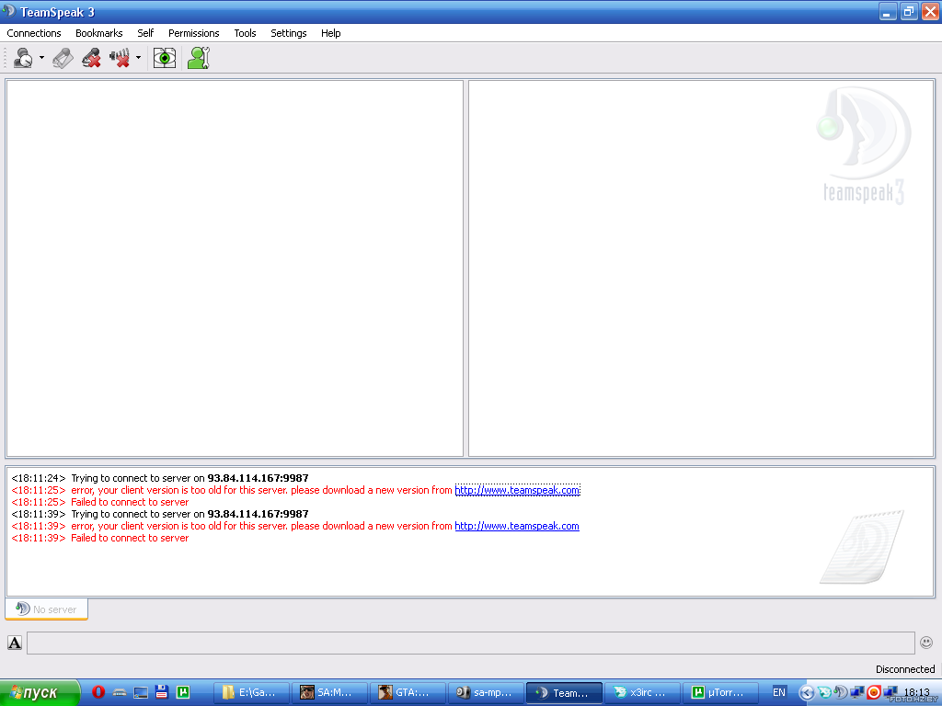Click the green eye Subscribe toolbar icon
942x706 pixels.
tap(164, 58)
